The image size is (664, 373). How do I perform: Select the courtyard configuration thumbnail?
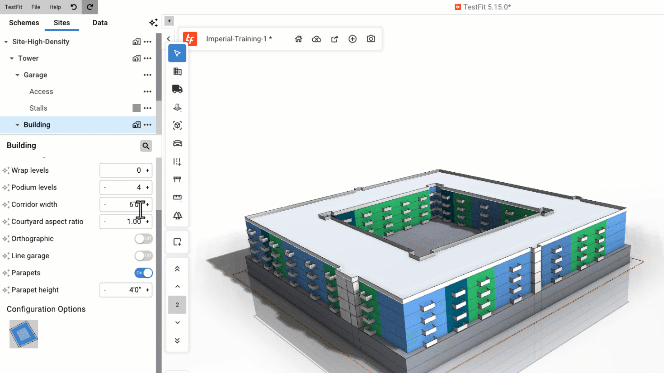(24, 334)
